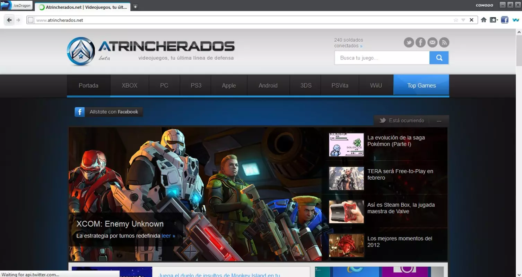The image size is (522, 277).
Task: Select the 3DS navigation tab
Action: click(306, 86)
